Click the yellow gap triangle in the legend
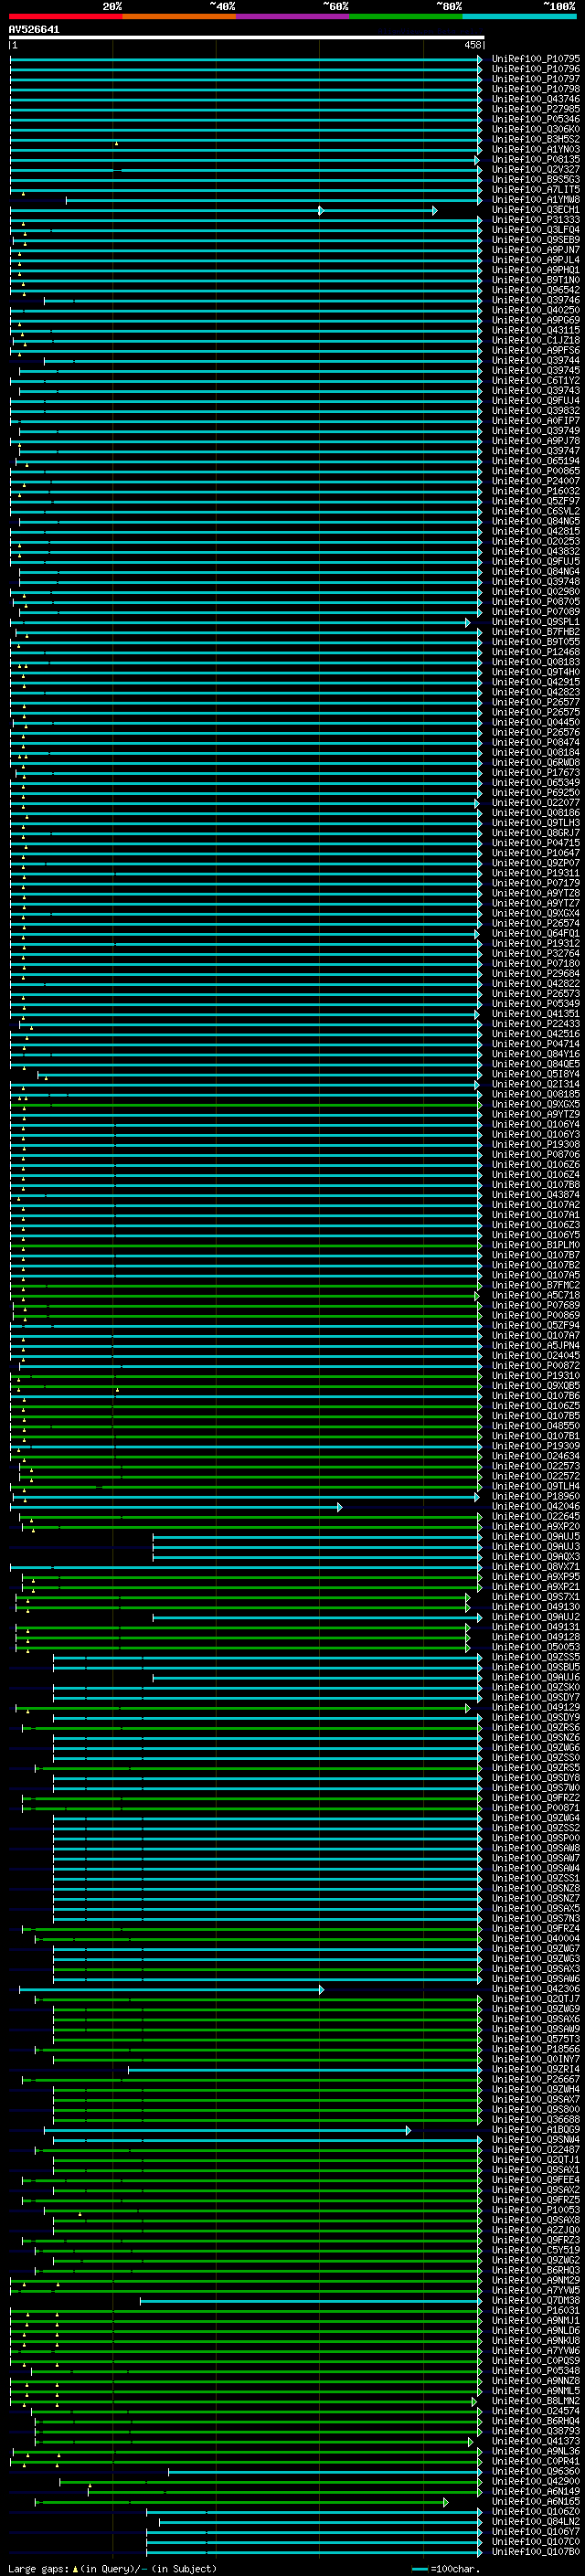585x2576 pixels. pos(75,2568)
